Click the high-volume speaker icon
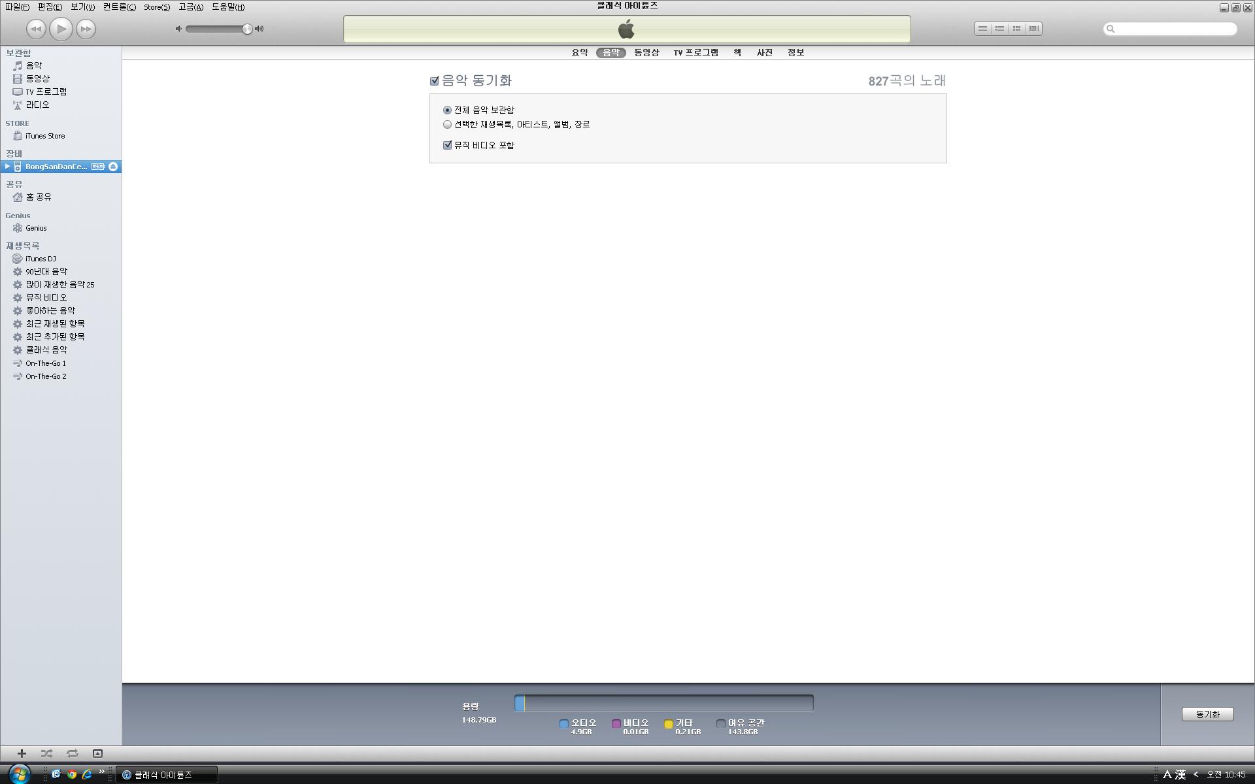This screenshot has height=784, width=1255. coord(259,29)
